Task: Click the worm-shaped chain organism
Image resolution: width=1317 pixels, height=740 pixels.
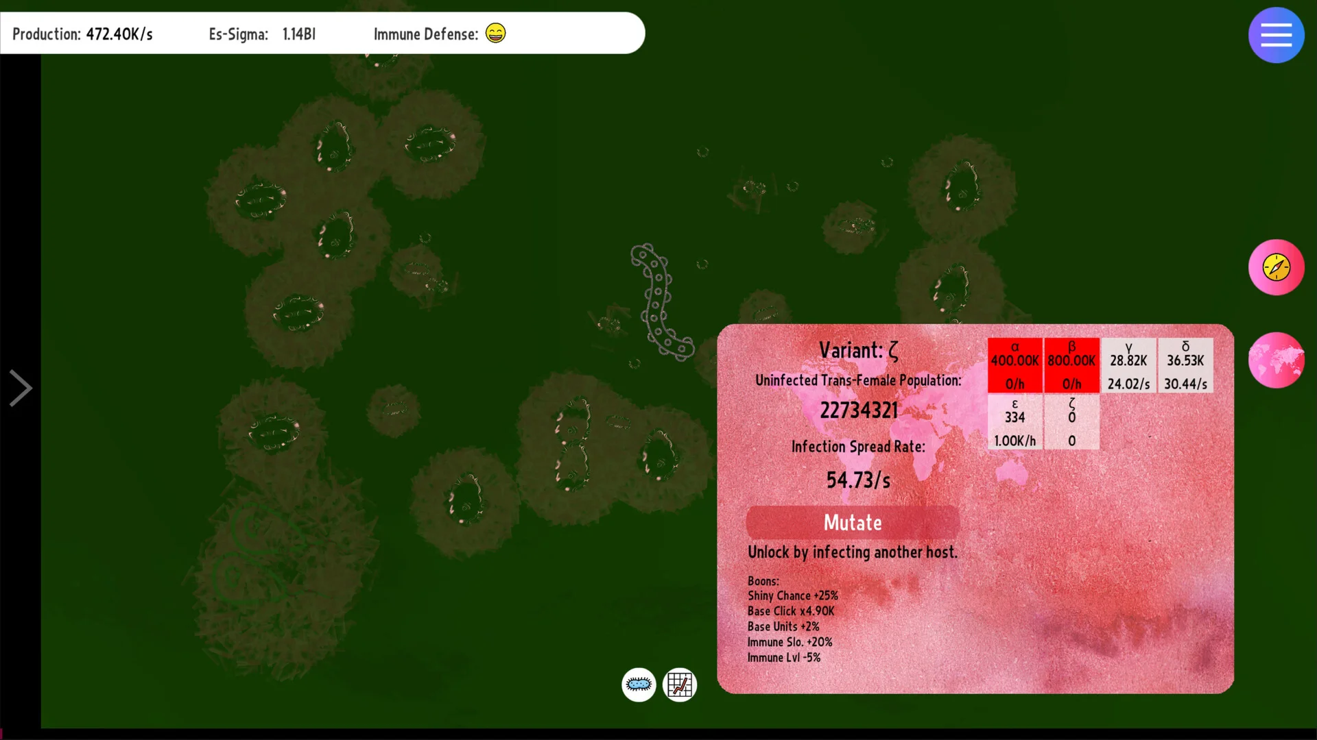Action: coord(657,301)
